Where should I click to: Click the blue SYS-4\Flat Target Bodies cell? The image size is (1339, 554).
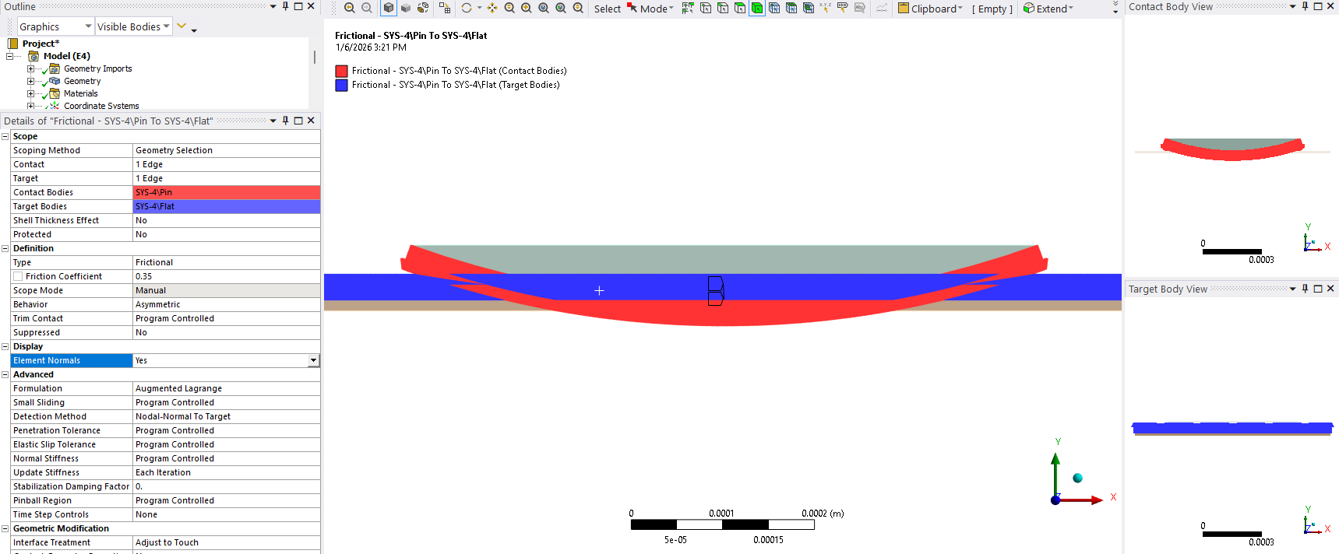point(227,206)
